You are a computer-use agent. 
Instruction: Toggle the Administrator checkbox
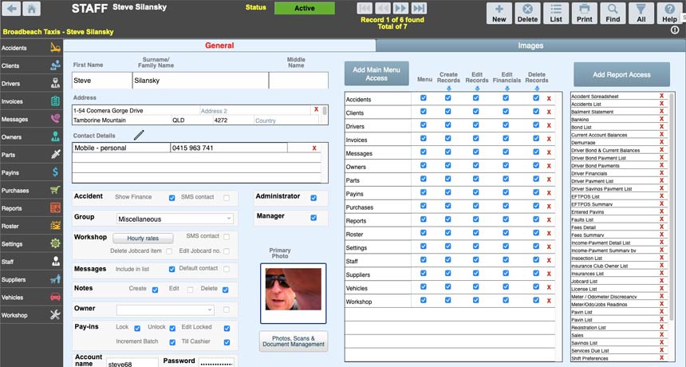[x=313, y=198]
